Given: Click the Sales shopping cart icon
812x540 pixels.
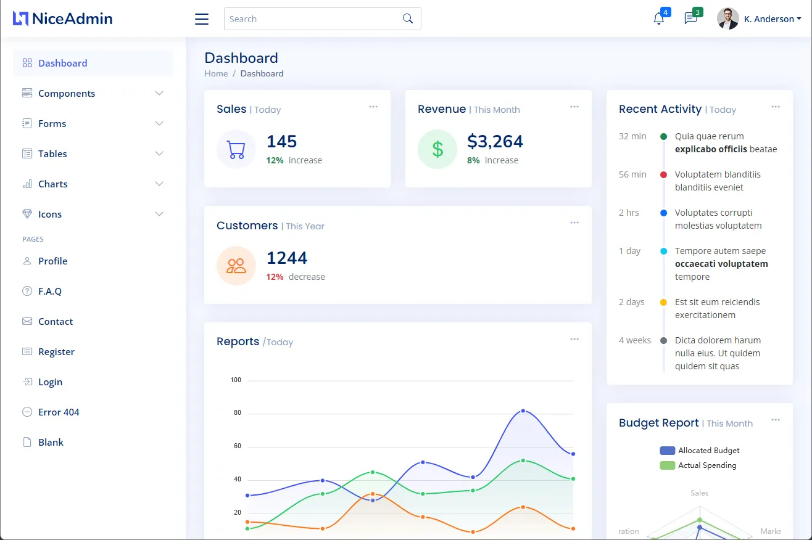Looking at the screenshot, I should click(x=236, y=149).
